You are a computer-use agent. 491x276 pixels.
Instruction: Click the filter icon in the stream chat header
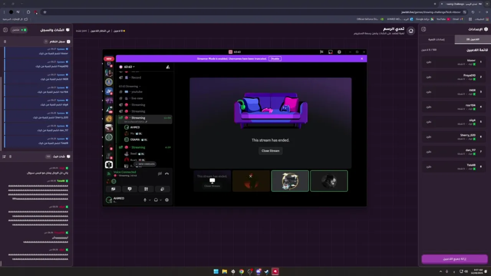point(4,156)
